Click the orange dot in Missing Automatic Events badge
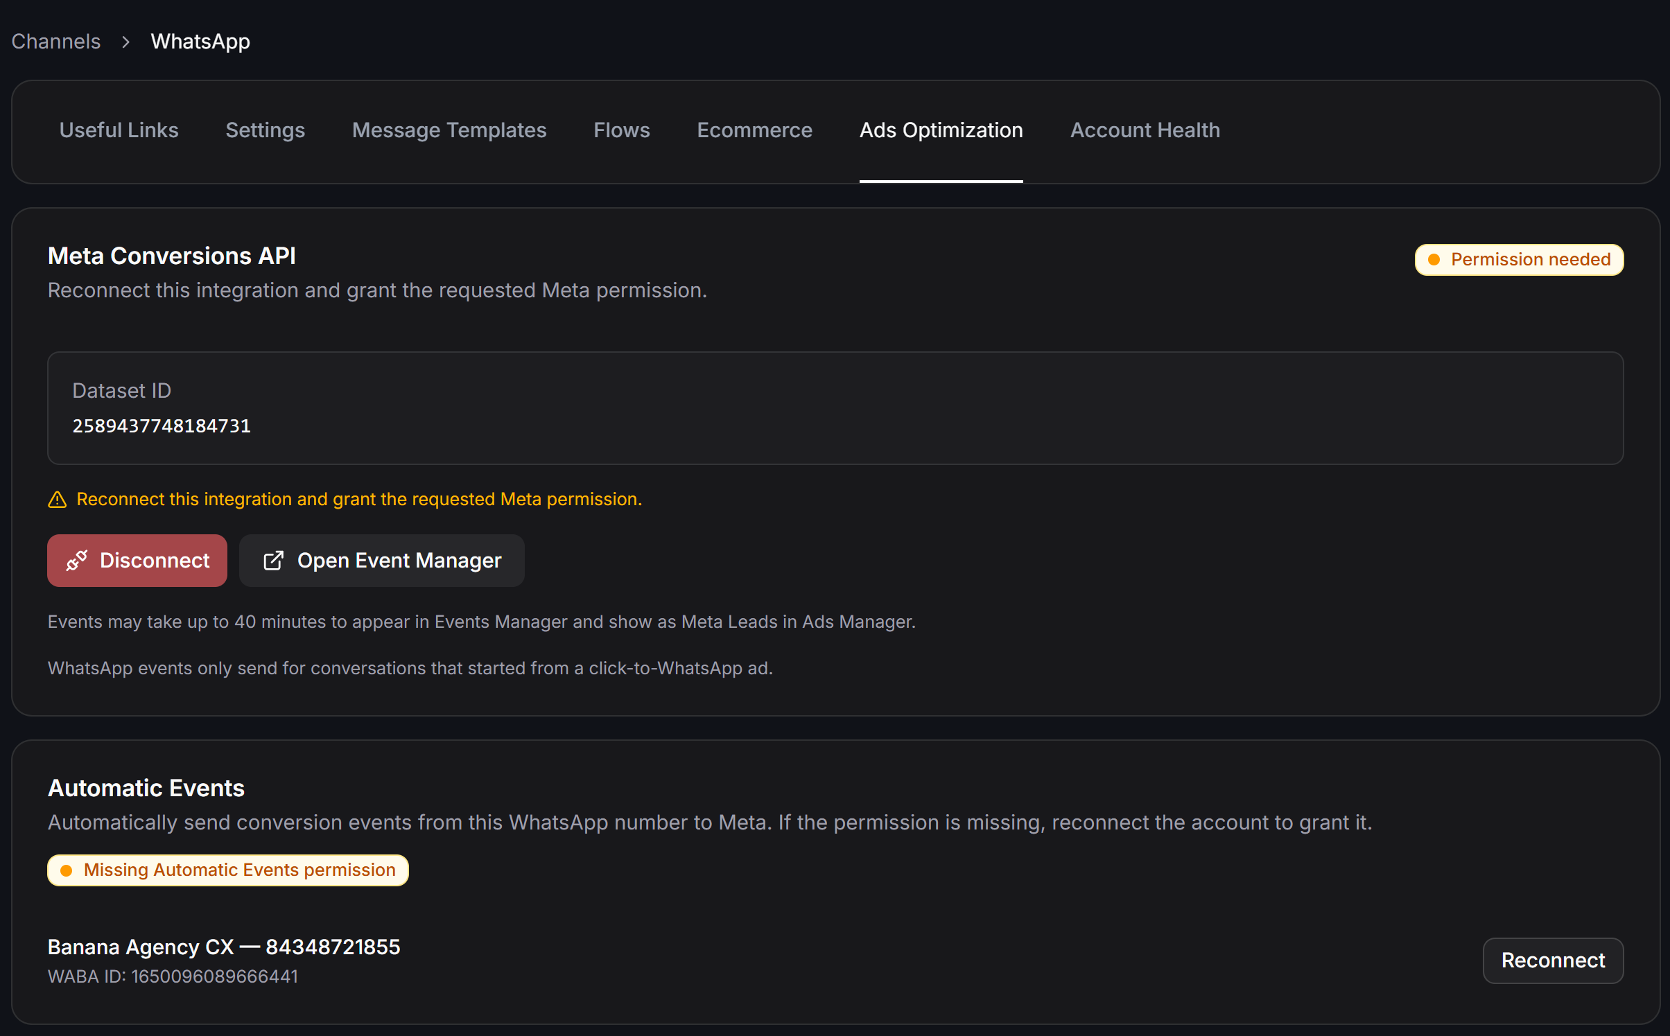 (x=67, y=871)
